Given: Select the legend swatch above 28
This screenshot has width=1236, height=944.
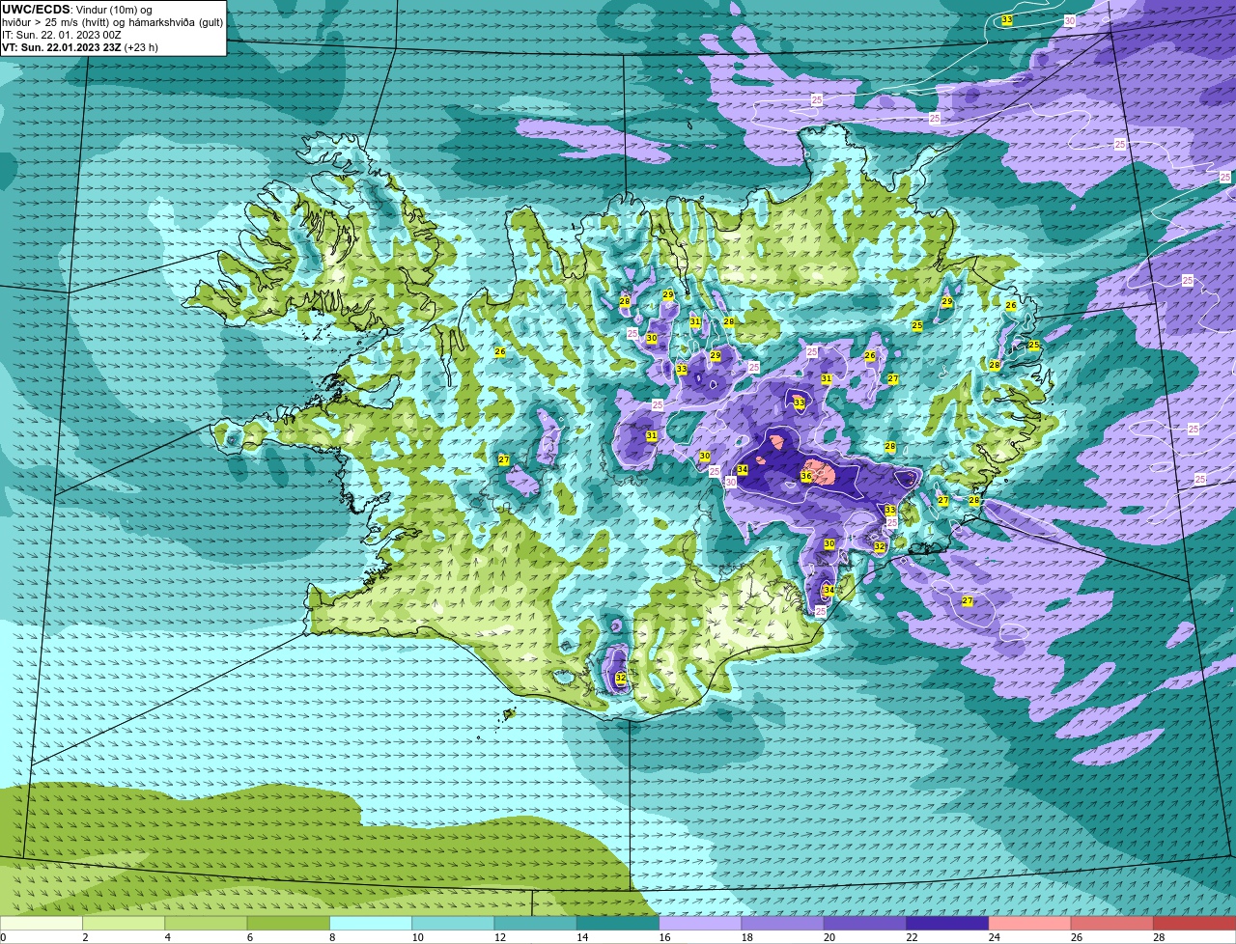Looking at the screenshot, I should click(1194, 924).
